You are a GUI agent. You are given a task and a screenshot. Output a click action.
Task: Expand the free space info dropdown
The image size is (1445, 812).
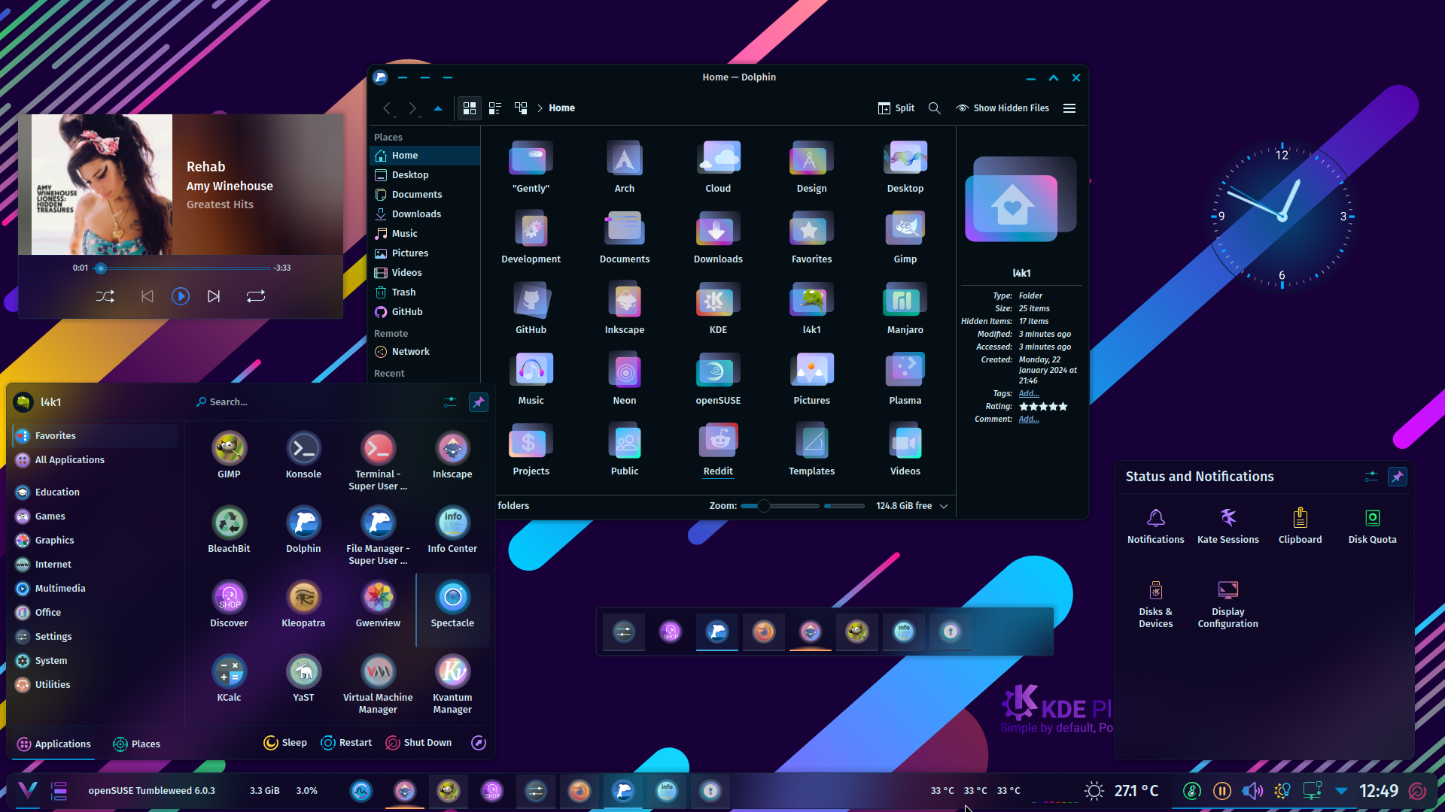[944, 506]
